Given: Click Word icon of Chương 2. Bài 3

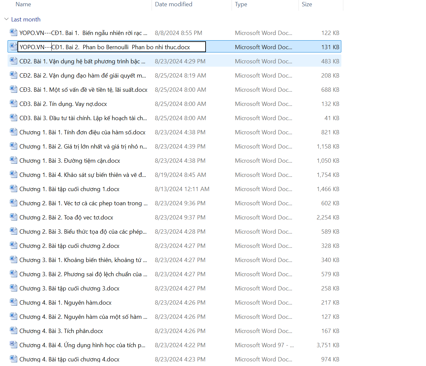Looking at the screenshot, I should point(14,231).
